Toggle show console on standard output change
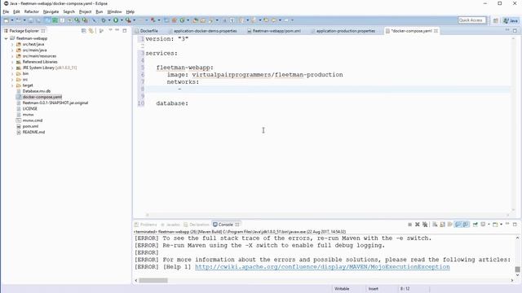Viewport: 522px width, 293px height. [x=458, y=225]
